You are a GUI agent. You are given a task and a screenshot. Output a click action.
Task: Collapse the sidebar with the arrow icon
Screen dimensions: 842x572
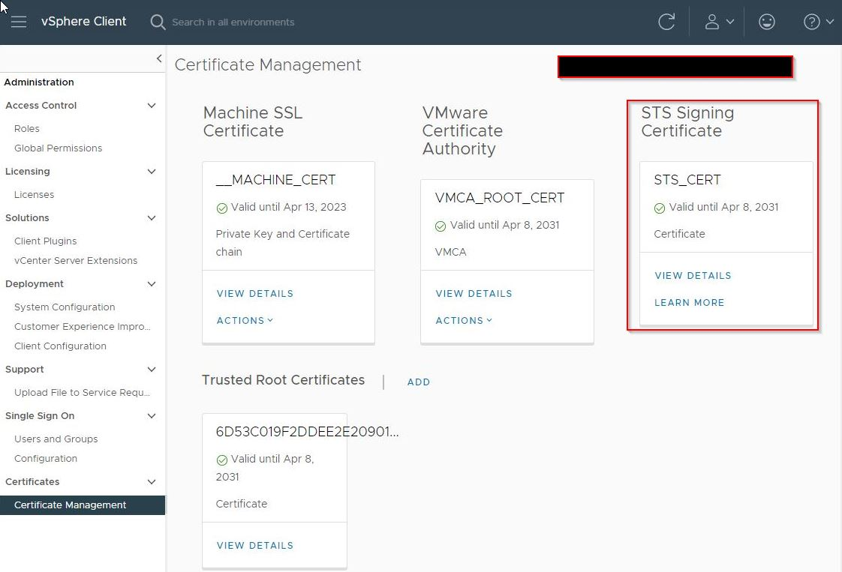pyautogui.click(x=159, y=58)
